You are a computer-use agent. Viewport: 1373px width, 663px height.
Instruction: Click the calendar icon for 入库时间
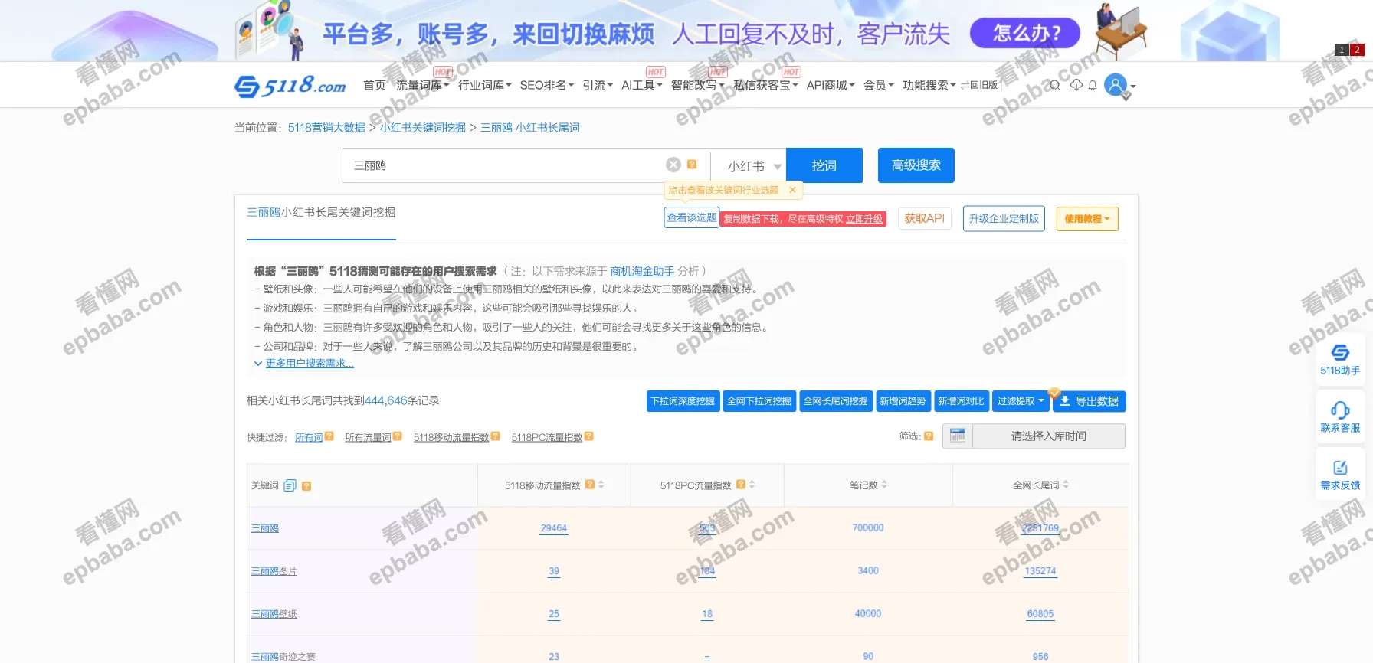coord(958,436)
